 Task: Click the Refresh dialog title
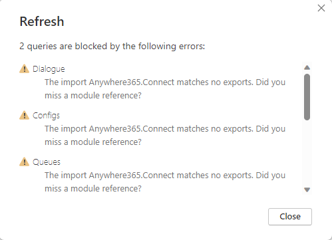[42, 21]
